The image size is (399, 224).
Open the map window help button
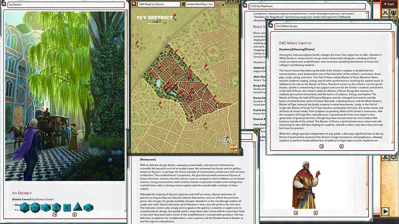(233, 2)
